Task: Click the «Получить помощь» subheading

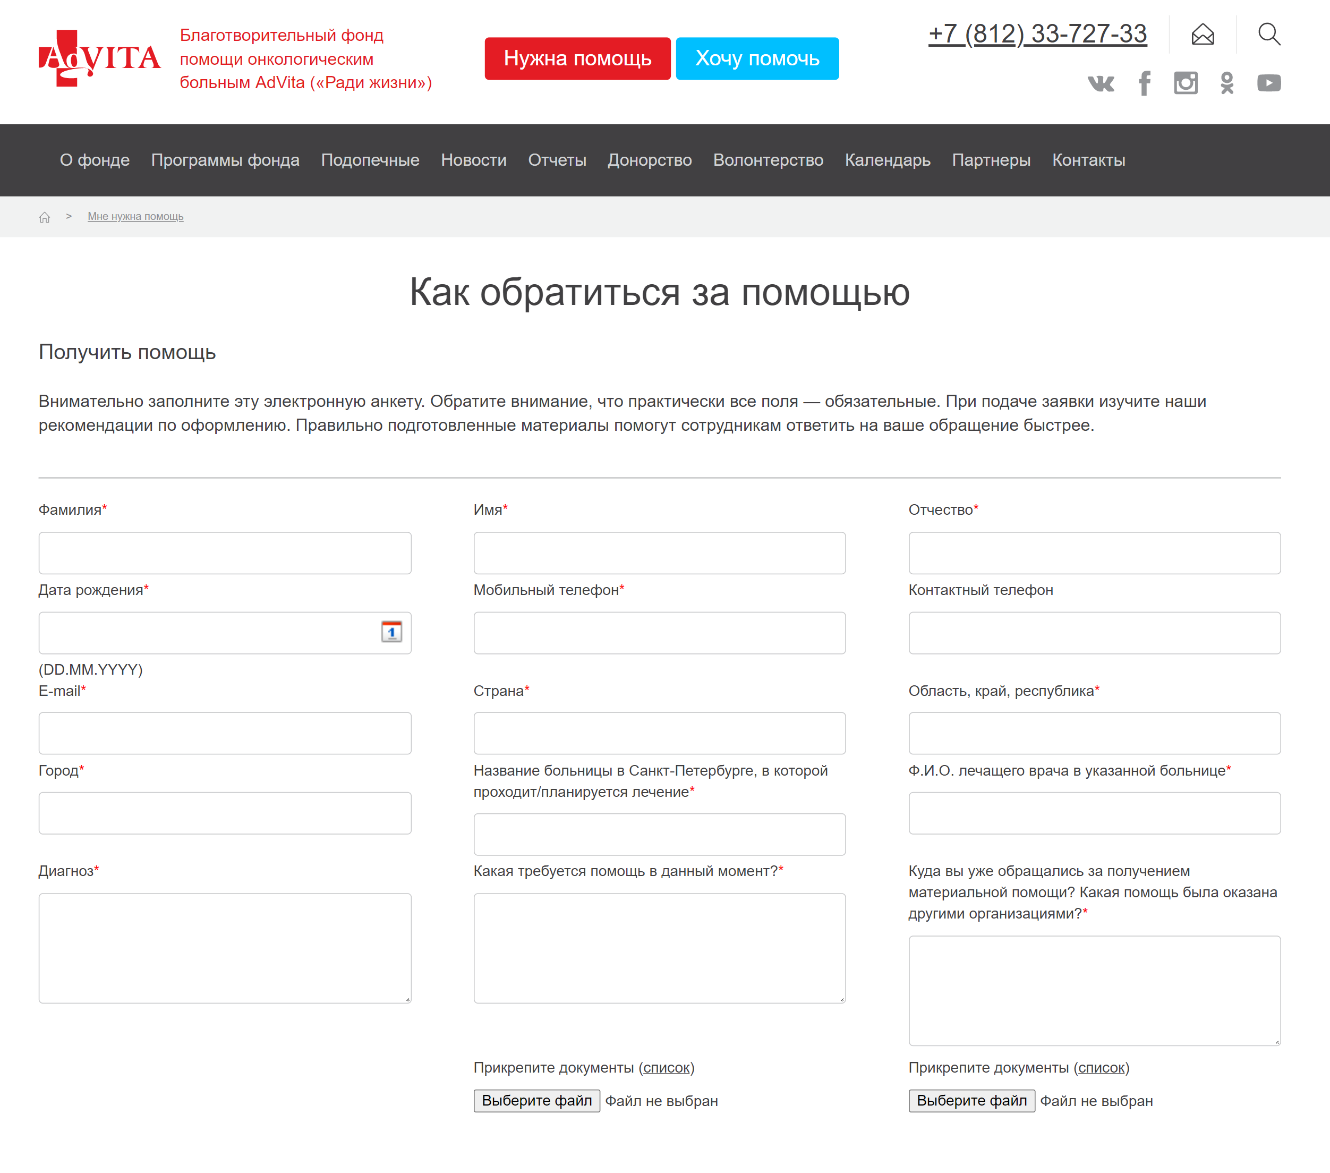Action: [127, 352]
